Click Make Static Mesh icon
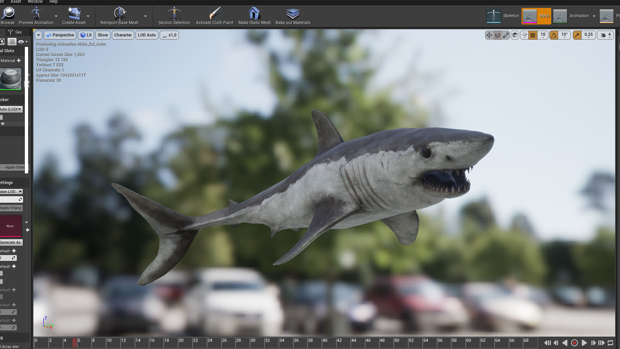Screen dimensions: 620x349 click(x=254, y=14)
